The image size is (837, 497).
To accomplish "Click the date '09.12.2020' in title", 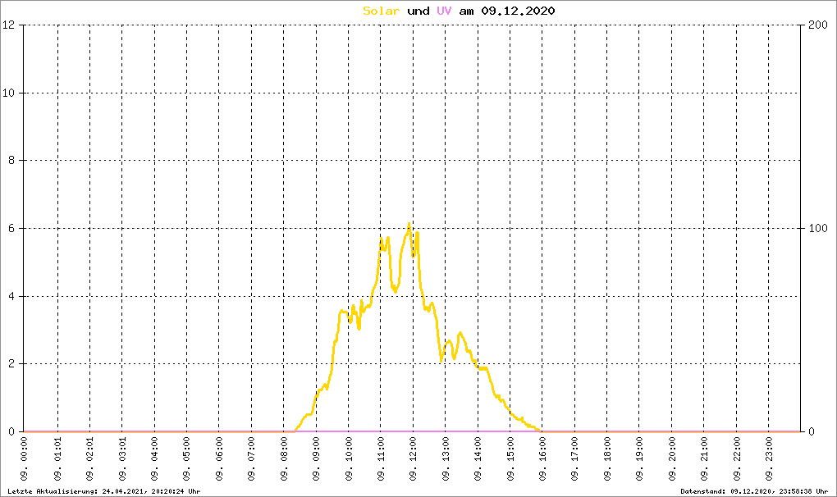I will coord(518,11).
